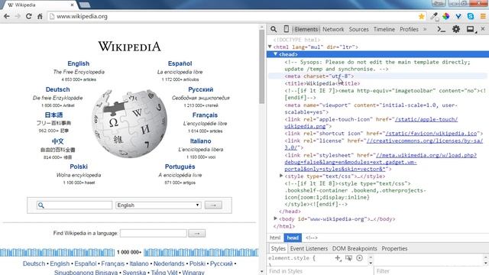Open DevTools settings gear

point(456,29)
